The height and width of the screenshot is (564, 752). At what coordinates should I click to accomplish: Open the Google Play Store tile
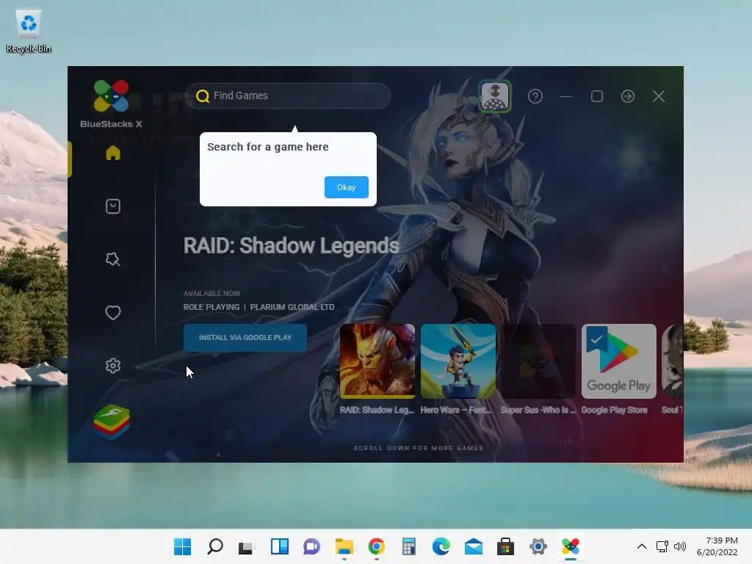click(x=618, y=361)
